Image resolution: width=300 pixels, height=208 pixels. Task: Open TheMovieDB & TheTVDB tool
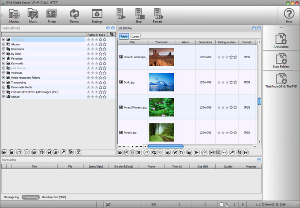pyautogui.click(x=281, y=83)
